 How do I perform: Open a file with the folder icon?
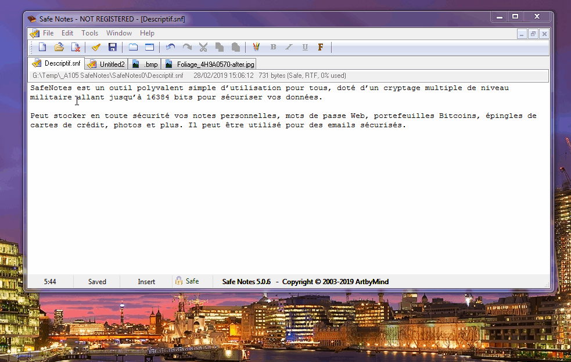pyautogui.click(x=59, y=47)
